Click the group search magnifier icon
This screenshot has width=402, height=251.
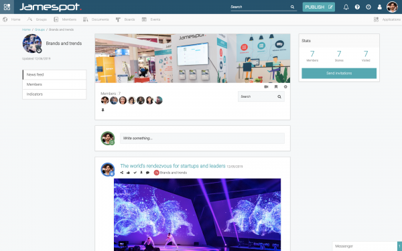279,97
